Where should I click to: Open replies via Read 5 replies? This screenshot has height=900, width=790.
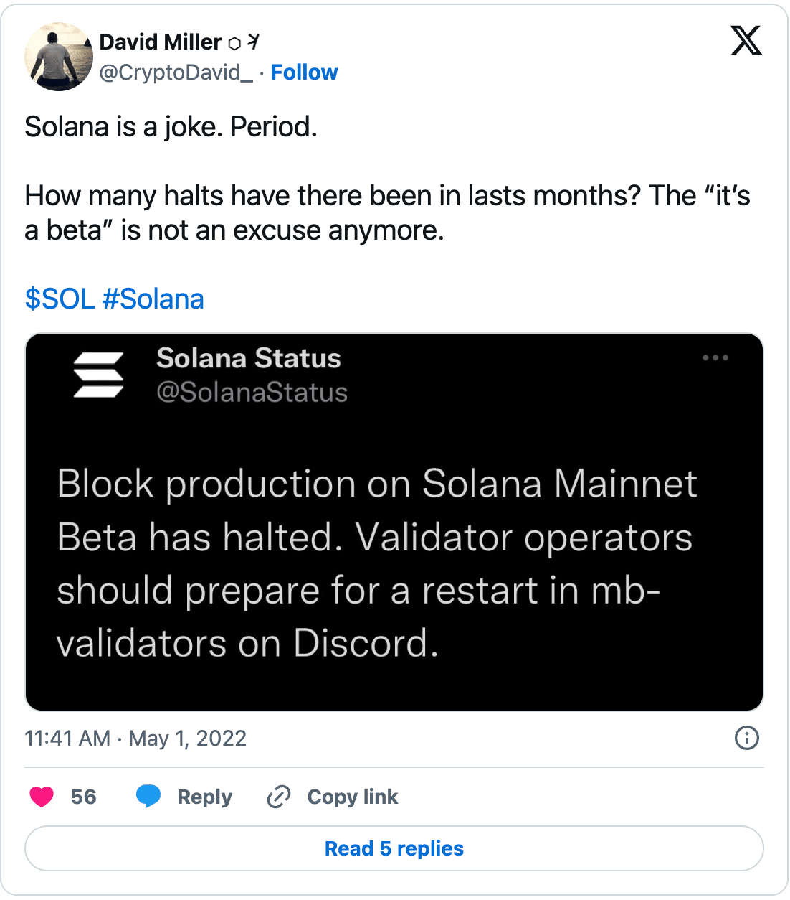coord(394,848)
